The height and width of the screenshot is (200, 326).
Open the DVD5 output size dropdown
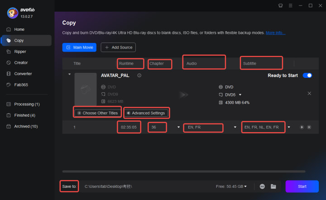[x=240, y=95]
